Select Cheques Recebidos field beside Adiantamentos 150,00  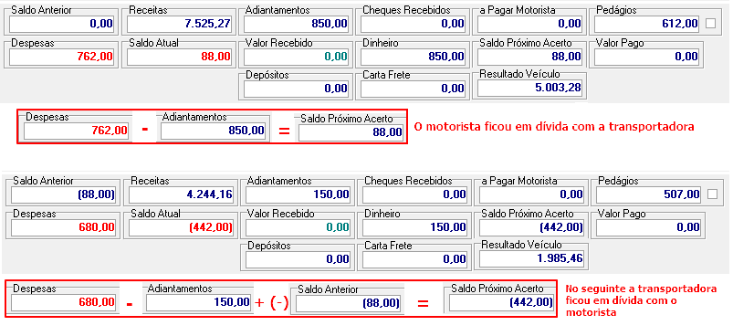(415, 194)
